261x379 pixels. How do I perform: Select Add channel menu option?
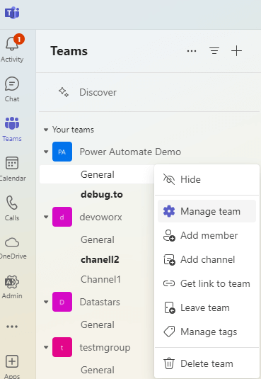pyautogui.click(x=207, y=259)
